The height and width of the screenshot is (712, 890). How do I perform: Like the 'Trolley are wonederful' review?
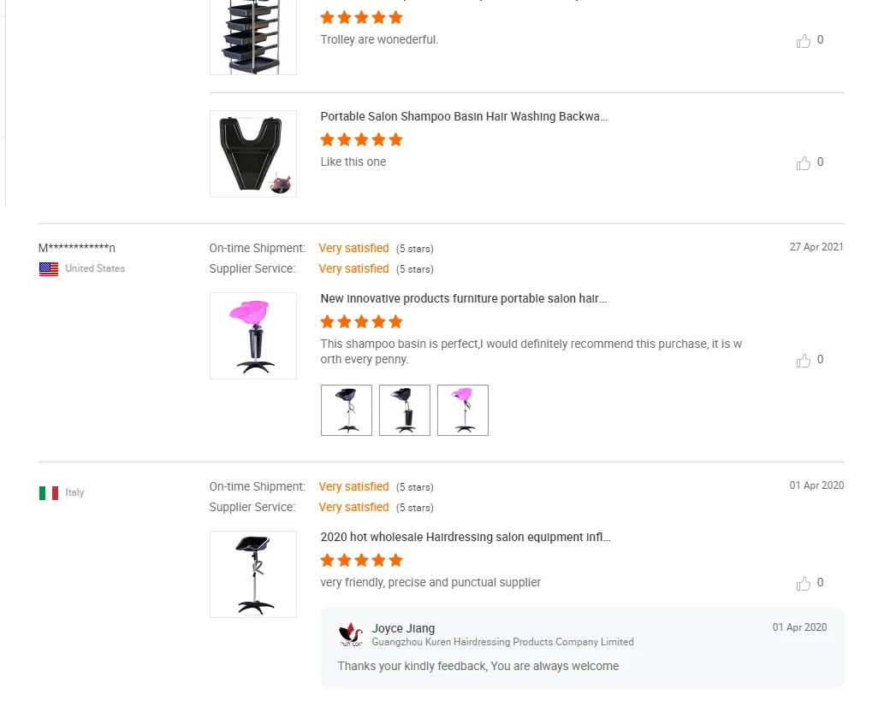coord(804,40)
